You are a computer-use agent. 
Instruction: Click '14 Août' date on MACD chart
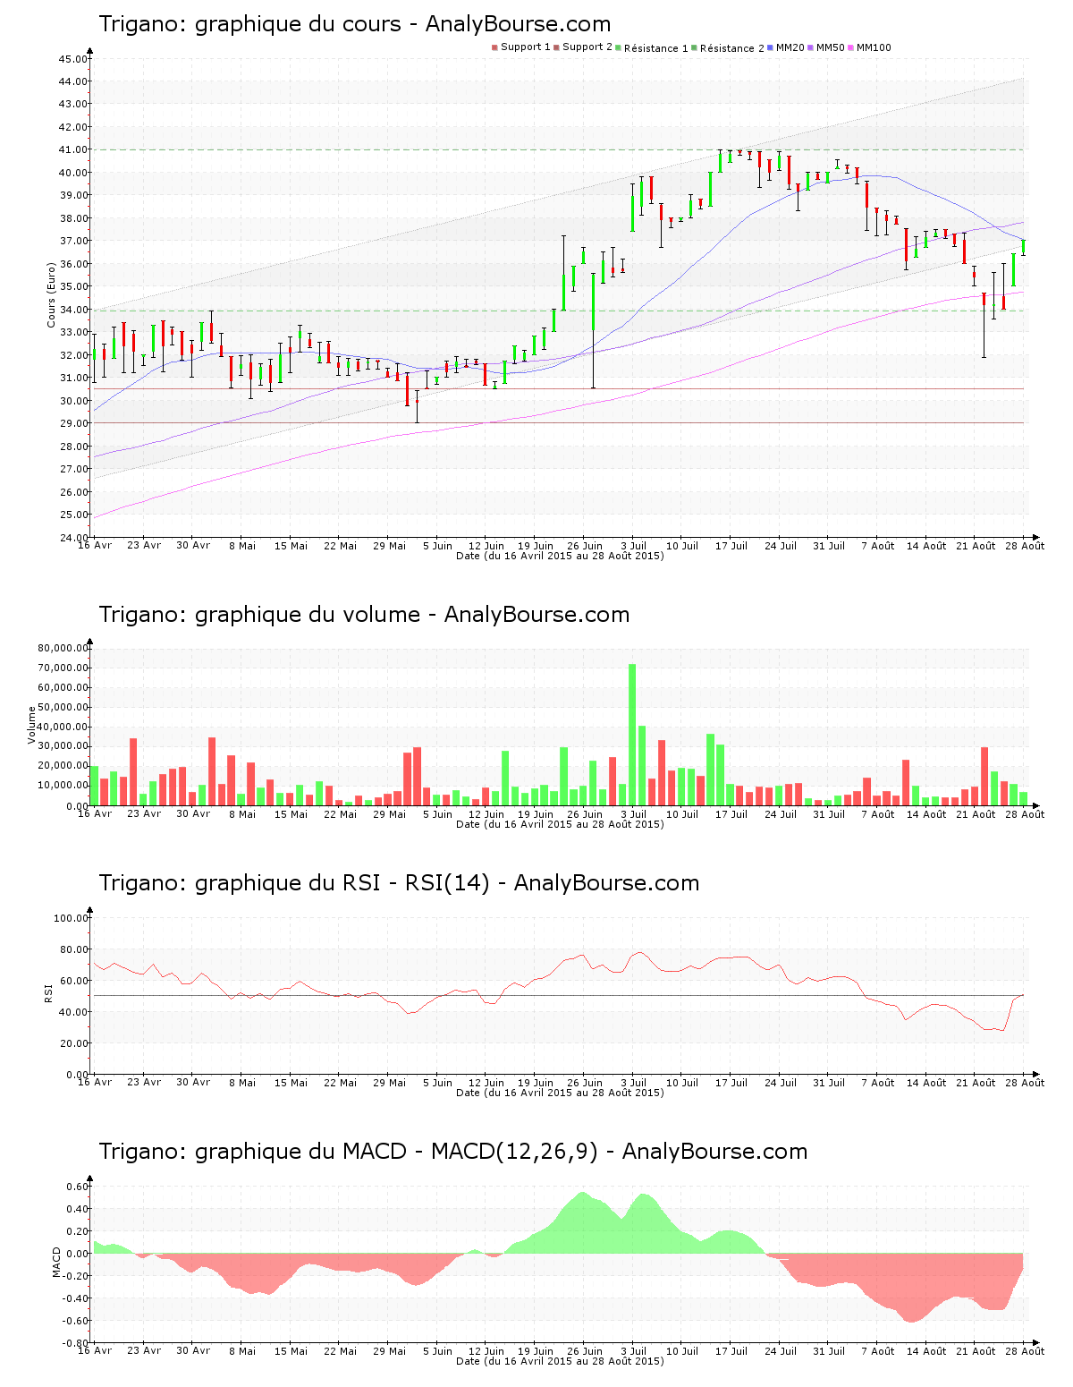926,1351
